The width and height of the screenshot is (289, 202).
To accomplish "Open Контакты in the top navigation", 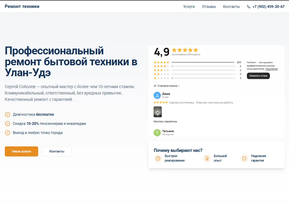I will click(231, 7).
